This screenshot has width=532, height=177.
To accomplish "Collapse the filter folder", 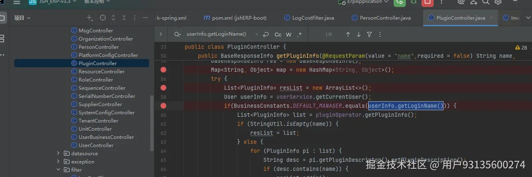I will tap(58, 170).
